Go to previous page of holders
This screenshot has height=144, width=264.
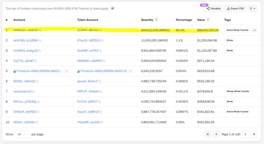tap(216, 134)
